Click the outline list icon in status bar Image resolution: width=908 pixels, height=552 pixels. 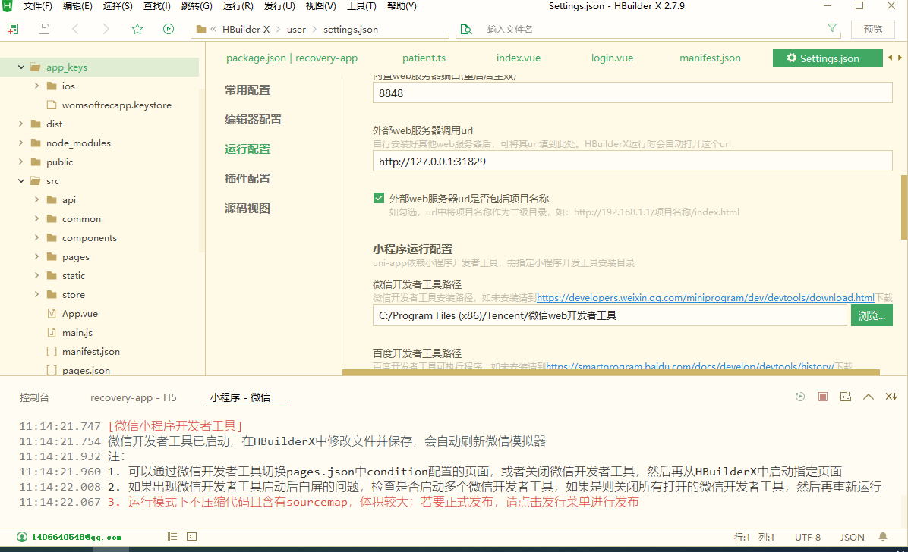click(x=172, y=537)
